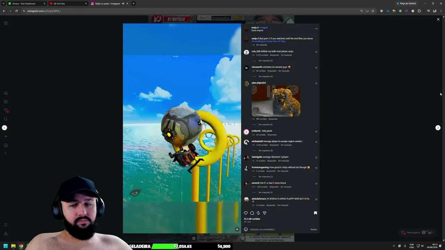Translate the caption with Ver tradução
This screenshot has width=445, height=250.
point(262,45)
